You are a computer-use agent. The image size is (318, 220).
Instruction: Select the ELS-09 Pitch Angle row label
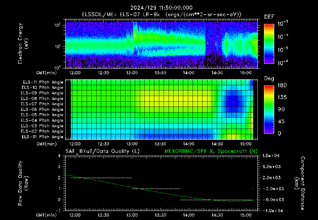tap(42, 93)
